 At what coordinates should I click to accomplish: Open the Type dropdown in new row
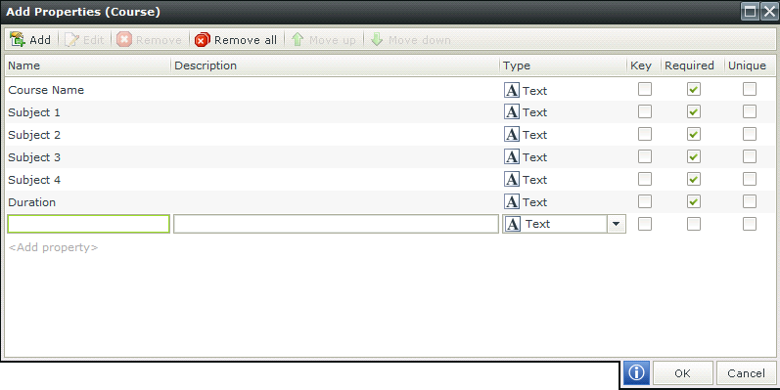(x=616, y=224)
